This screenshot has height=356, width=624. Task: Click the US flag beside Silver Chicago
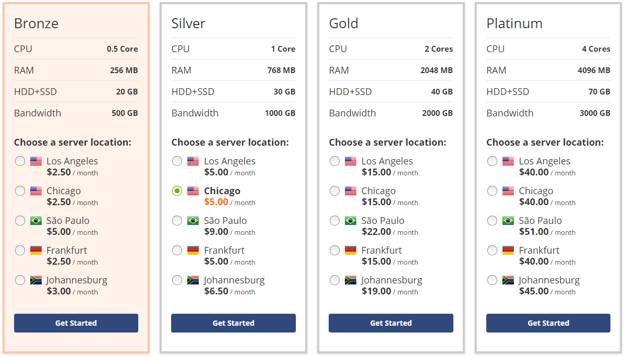(193, 191)
